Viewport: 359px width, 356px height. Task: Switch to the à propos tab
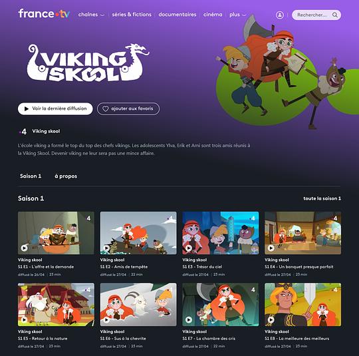[66, 176]
